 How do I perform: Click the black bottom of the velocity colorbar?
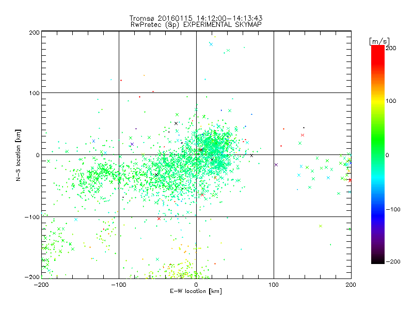coord(378,260)
